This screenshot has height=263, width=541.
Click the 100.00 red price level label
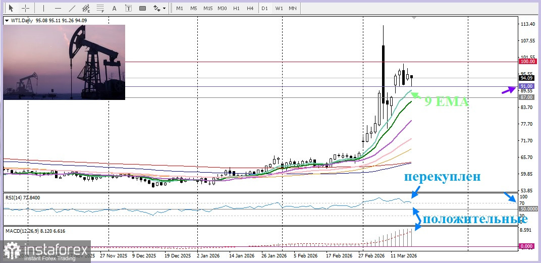[x=527, y=61]
